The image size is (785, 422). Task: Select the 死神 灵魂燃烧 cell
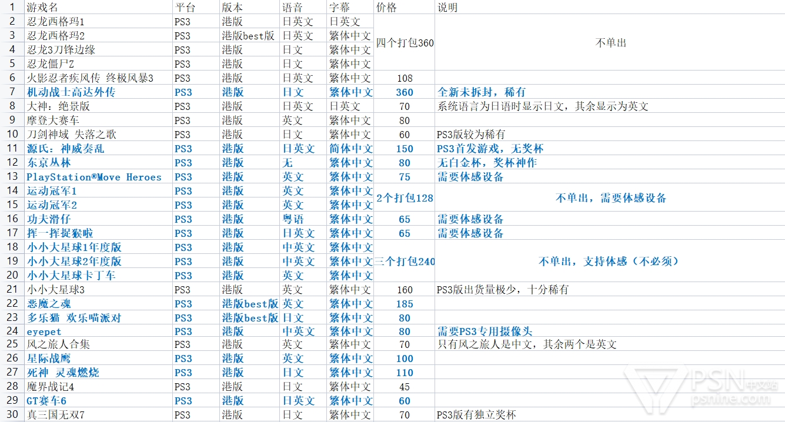pyautogui.click(x=99, y=372)
